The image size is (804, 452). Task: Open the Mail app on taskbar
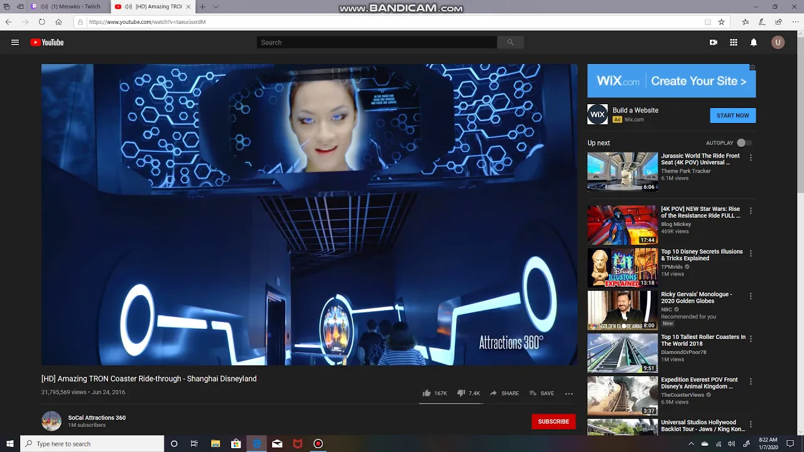coord(277,444)
